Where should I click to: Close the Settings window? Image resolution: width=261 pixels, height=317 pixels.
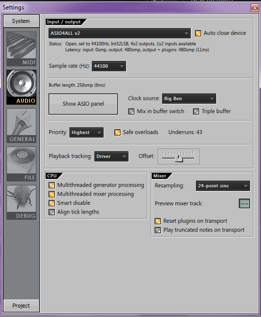(255, 7)
